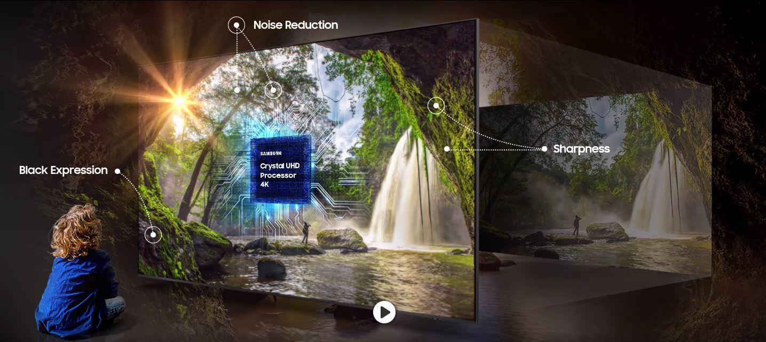Click the Noise Reduction label text
This screenshot has width=766, height=342.
[295, 25]
